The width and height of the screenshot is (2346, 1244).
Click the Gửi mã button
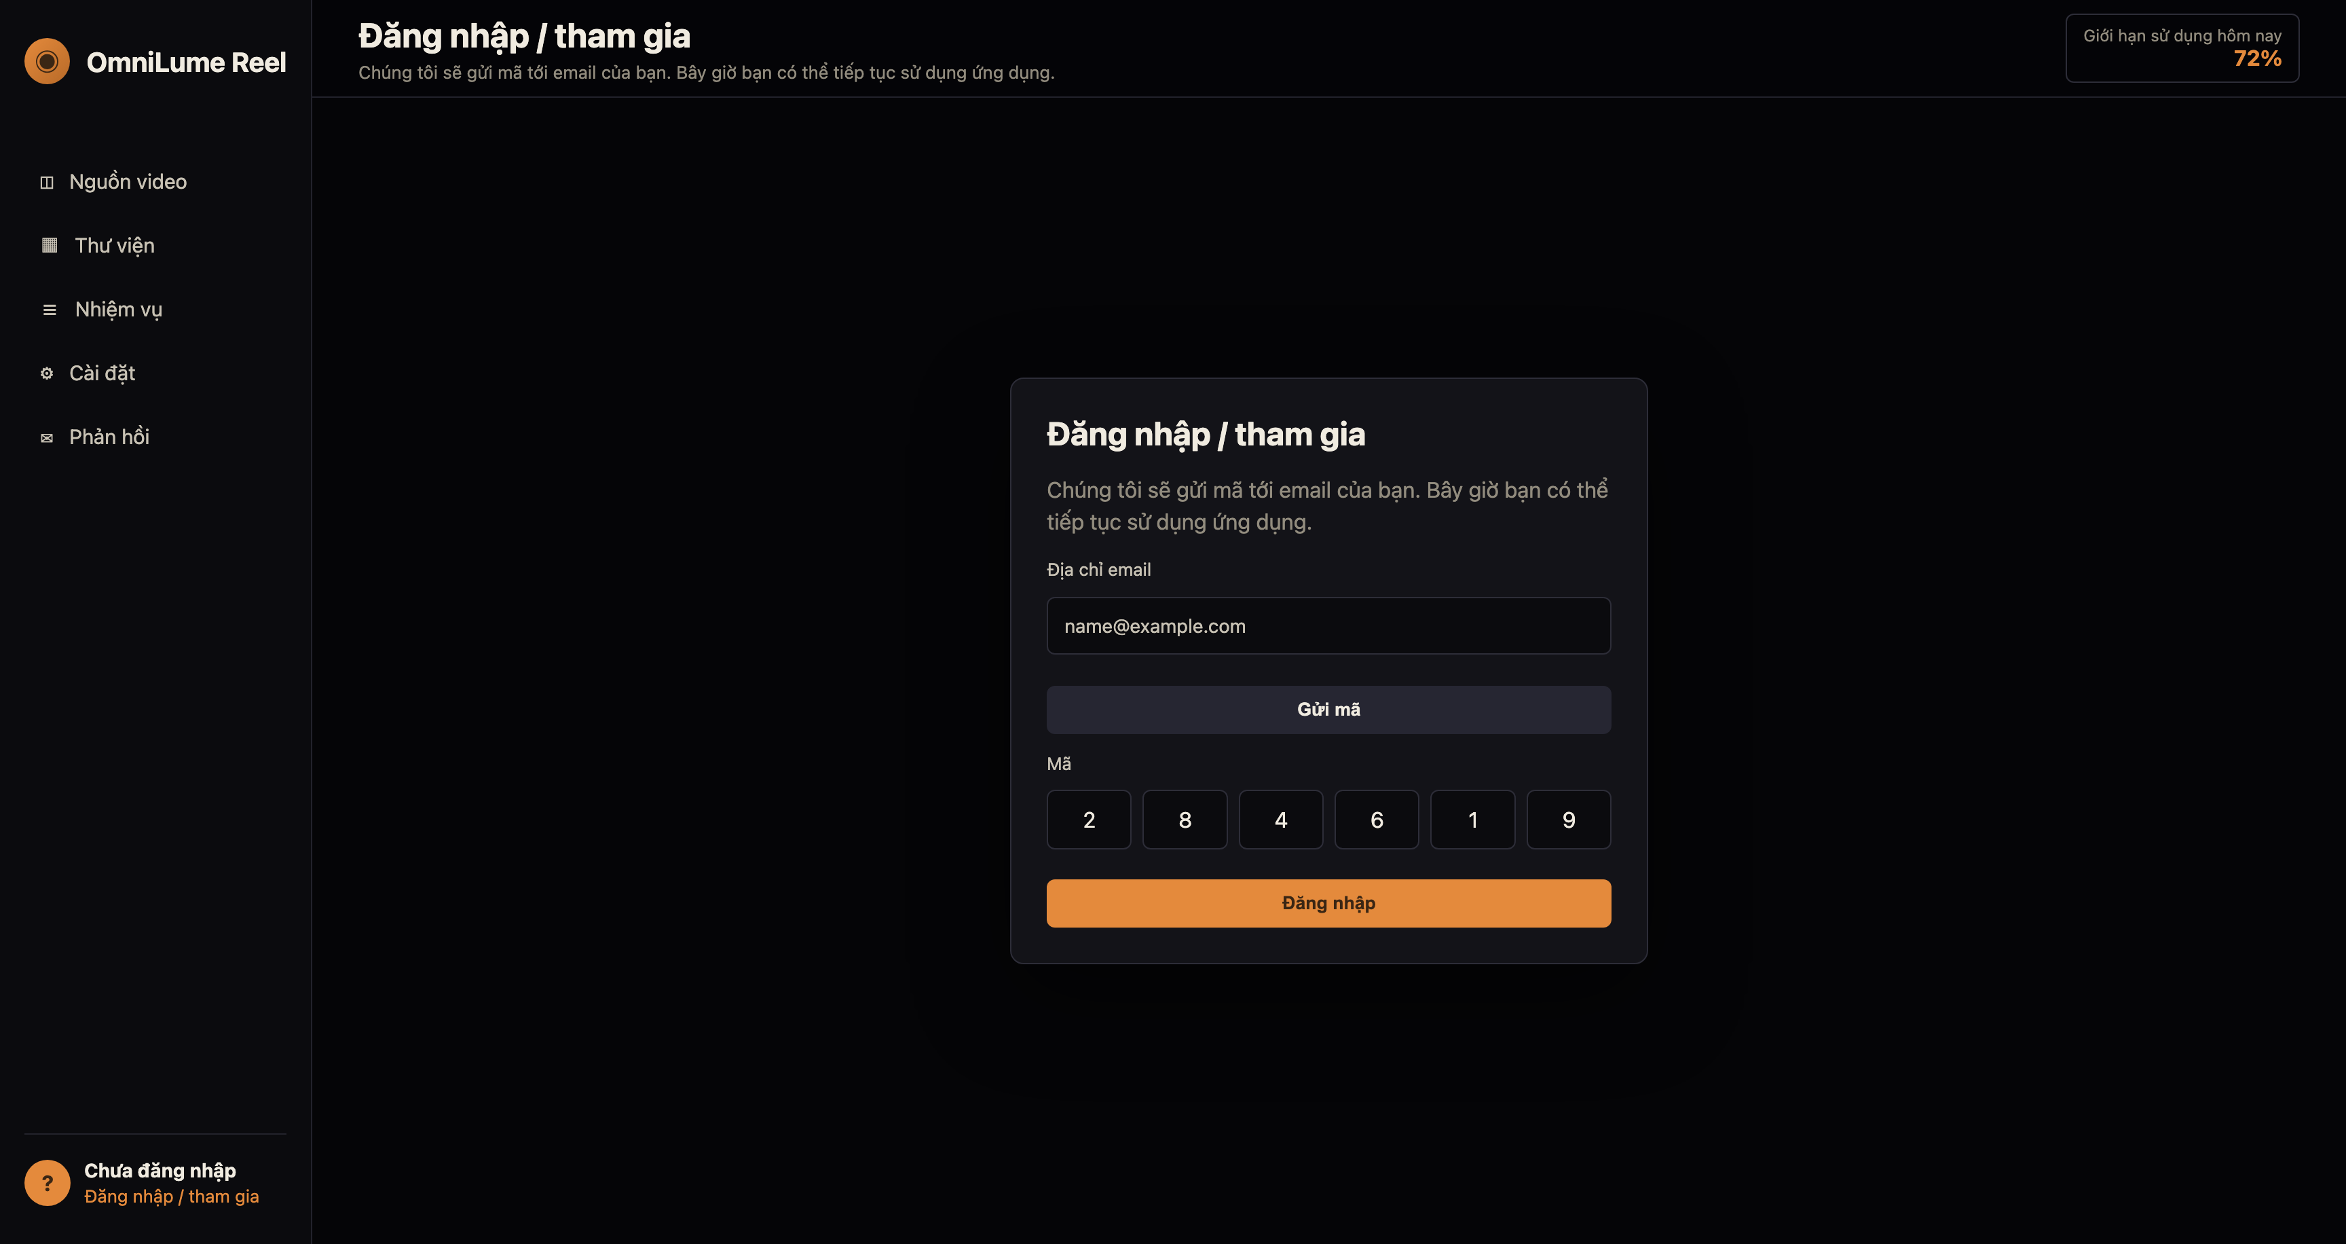click(x=1328, y=710)
